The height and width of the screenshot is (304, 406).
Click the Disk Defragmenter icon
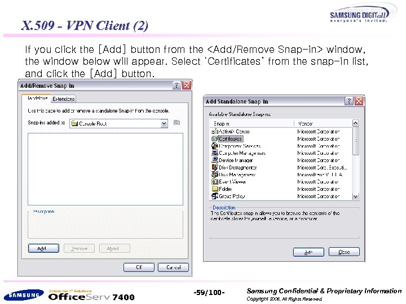[x=215, y=167]
